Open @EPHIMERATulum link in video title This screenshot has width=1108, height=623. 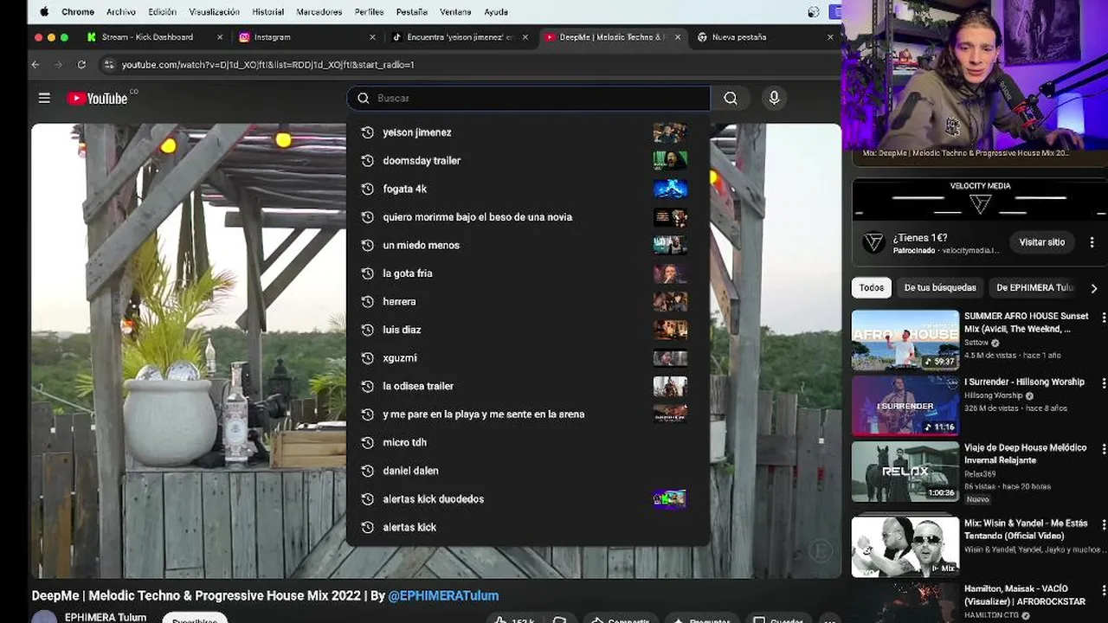(443, 595)
